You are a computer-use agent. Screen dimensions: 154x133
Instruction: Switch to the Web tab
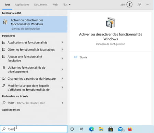(55, 4)
